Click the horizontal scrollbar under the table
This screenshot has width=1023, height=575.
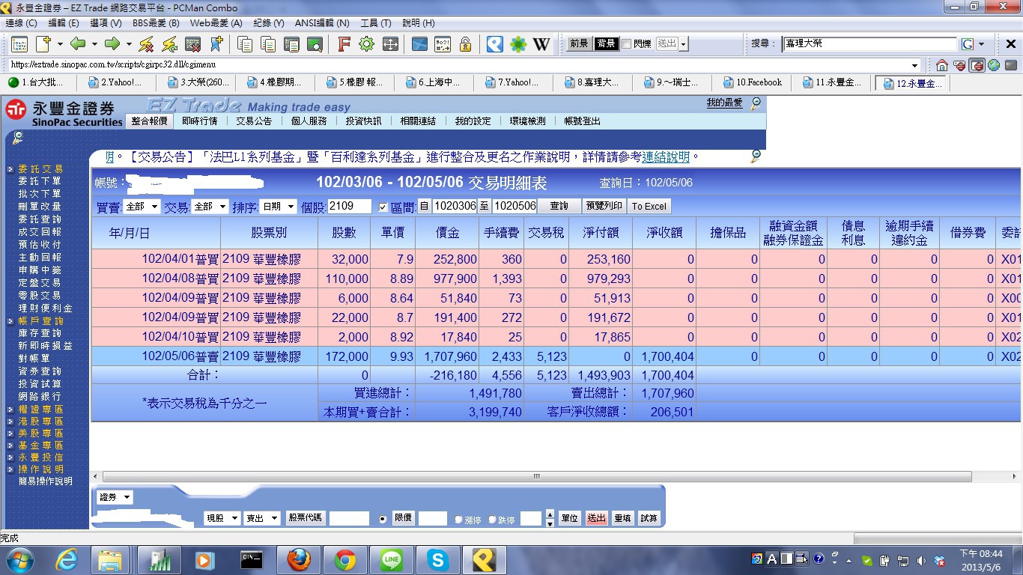point(537,476)
